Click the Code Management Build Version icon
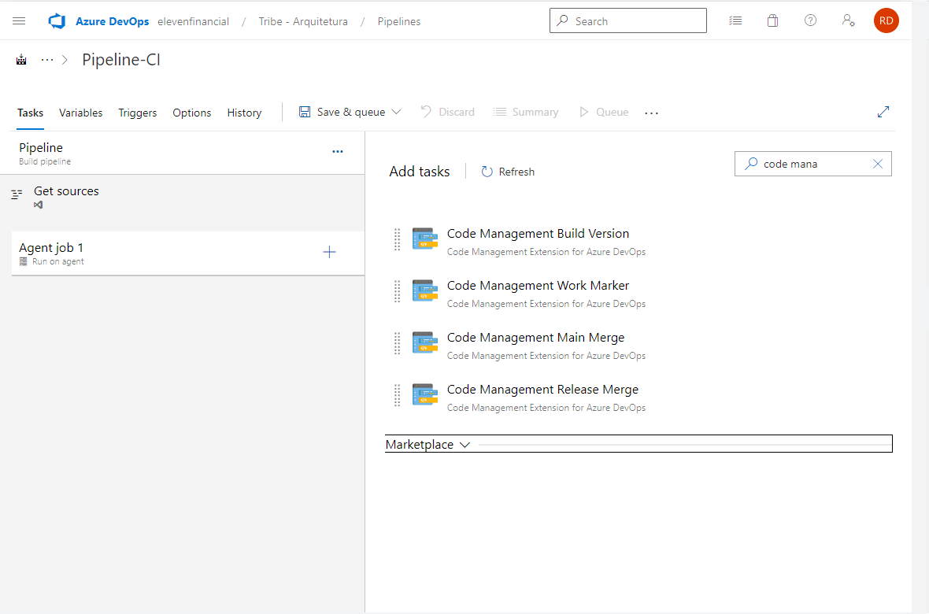The width and height of the screenshot is (929, 614). (425, 239)
